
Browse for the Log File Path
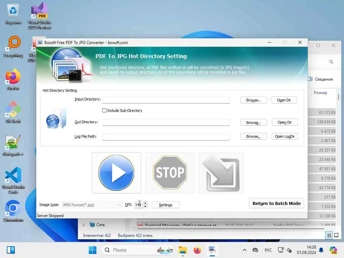[x=253, y=136]
